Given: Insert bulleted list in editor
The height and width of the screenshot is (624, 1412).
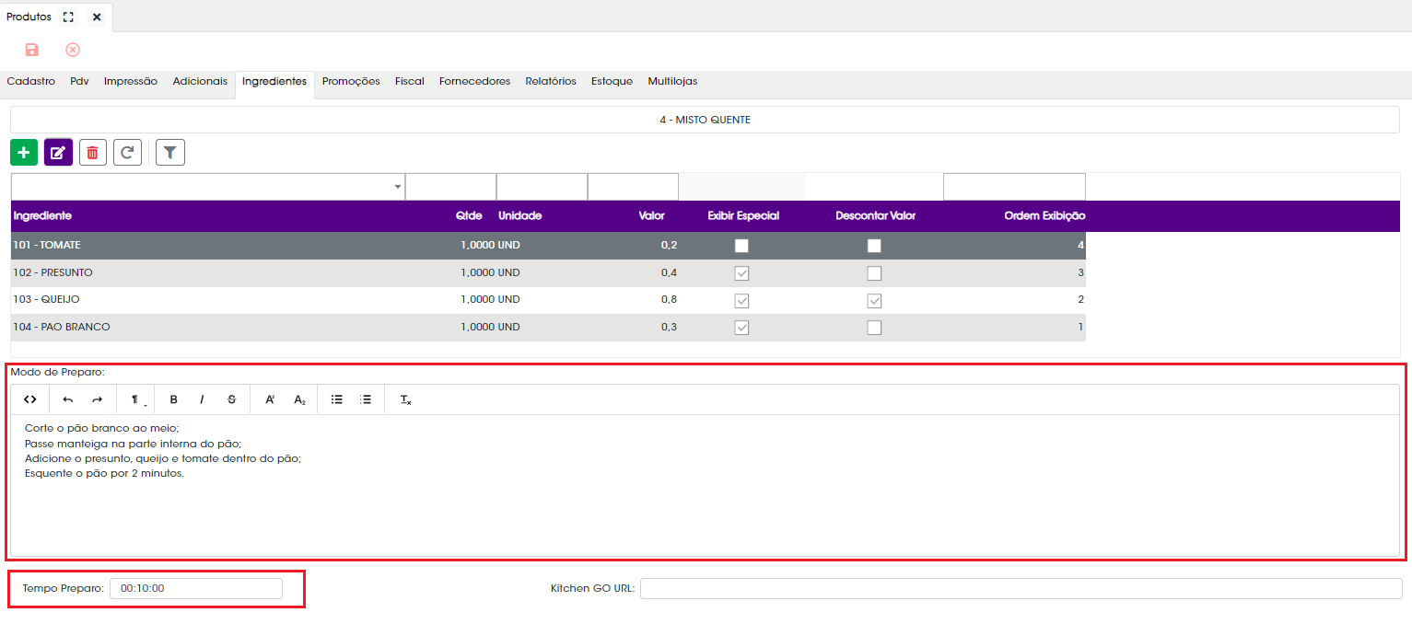Looking at the screenshot, I should click(x=337, y=399).
